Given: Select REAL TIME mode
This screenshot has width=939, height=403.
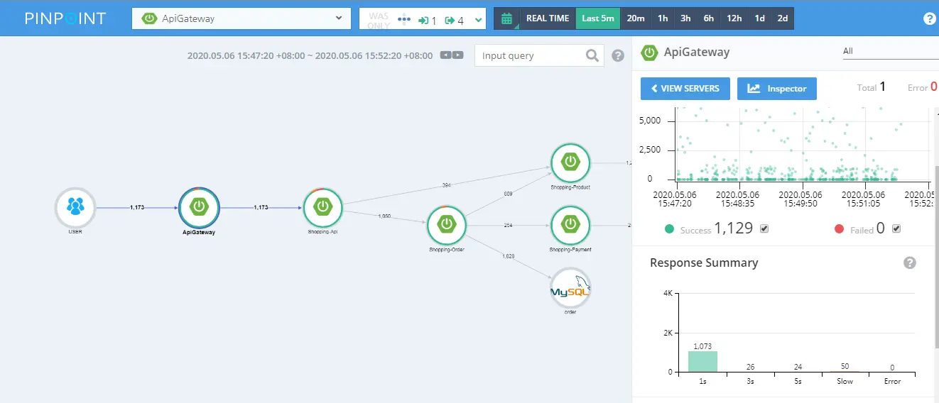Looking at the screenshot, I should 548,19.
